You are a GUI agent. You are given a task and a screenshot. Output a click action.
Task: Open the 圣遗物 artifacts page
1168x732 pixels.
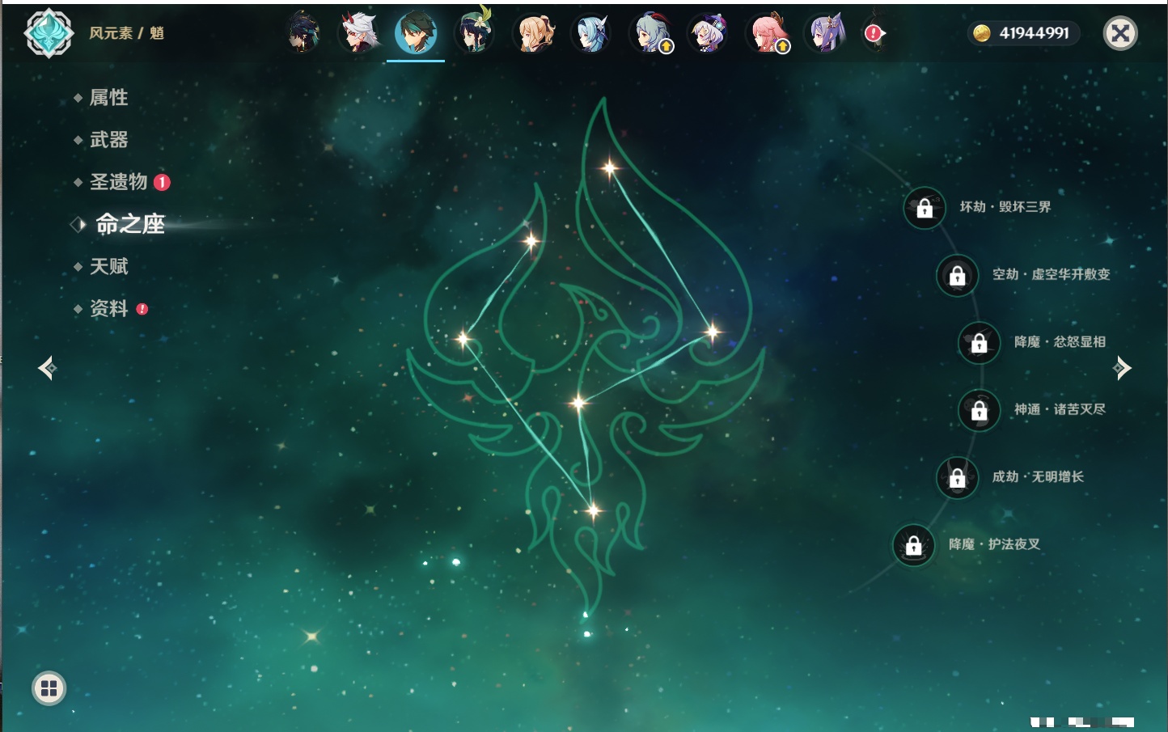pyautogui.click(x=118, y=182)
